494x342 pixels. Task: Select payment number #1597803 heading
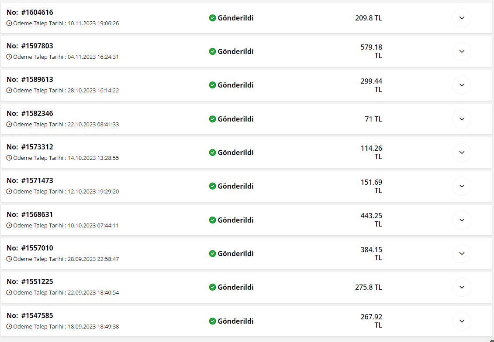tap(30, 46)
